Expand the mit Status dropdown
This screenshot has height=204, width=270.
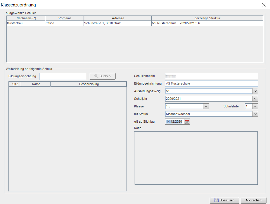(255, 114)
